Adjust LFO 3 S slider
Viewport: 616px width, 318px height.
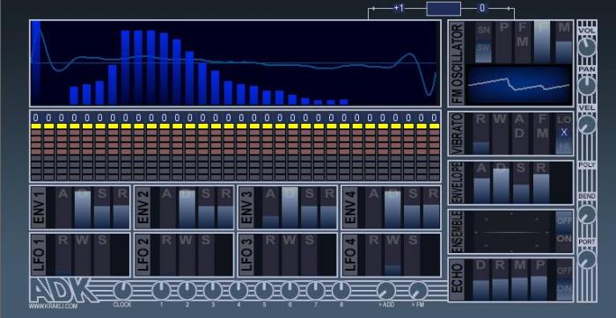pyautogui.click(x=310, y=255)
